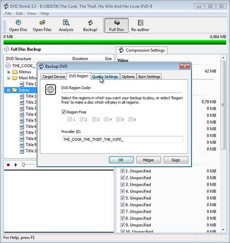Viewport: 230px width, 243px height.
Task: Click the compression panel scrollbar thumb
Action: (223, 105)
